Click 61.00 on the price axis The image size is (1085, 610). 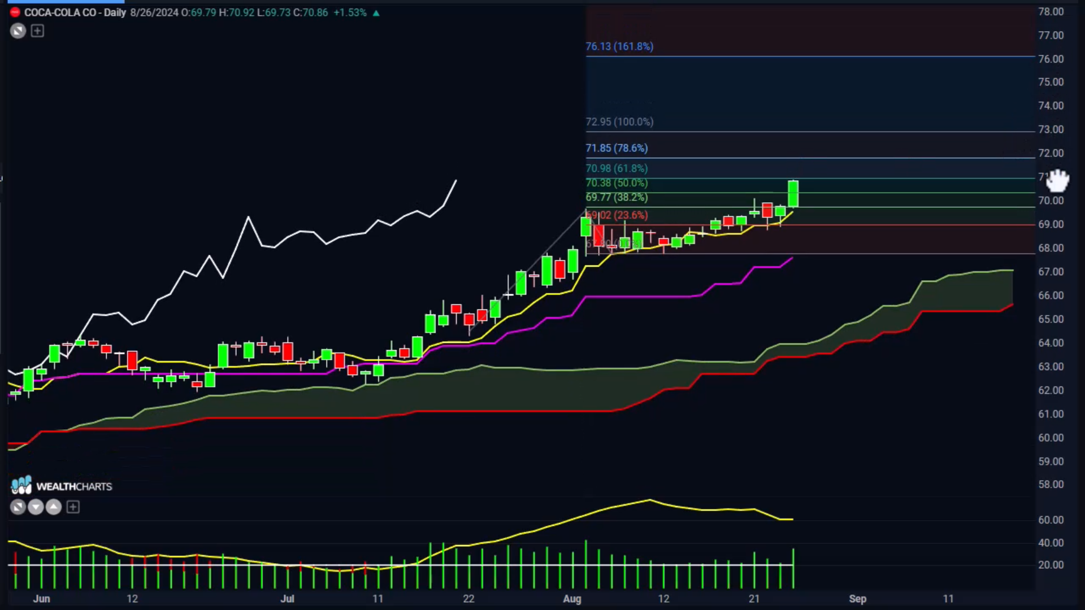pyautogui.click(x=1051, y=414)
